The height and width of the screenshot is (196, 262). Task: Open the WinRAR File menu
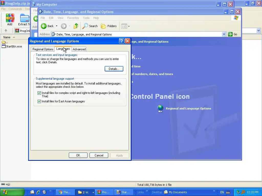click(x=3, y=9)
